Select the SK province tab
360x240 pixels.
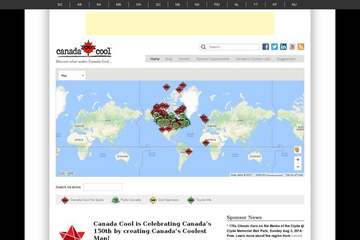point(99,5)
